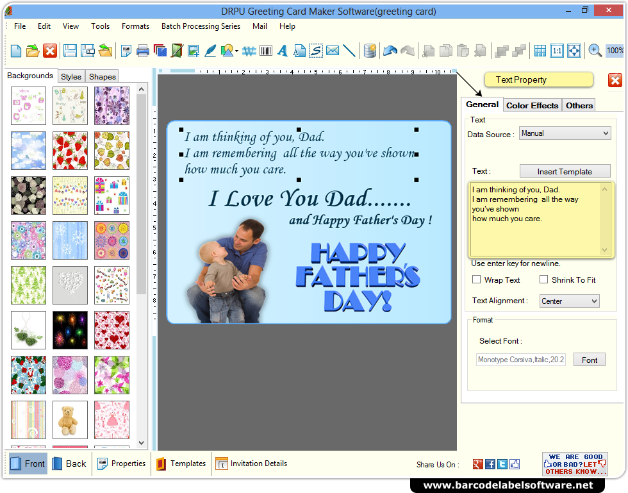628x493 pixels.
Task: Insert WordArt with the blue W icon
Action: point(249,51)
